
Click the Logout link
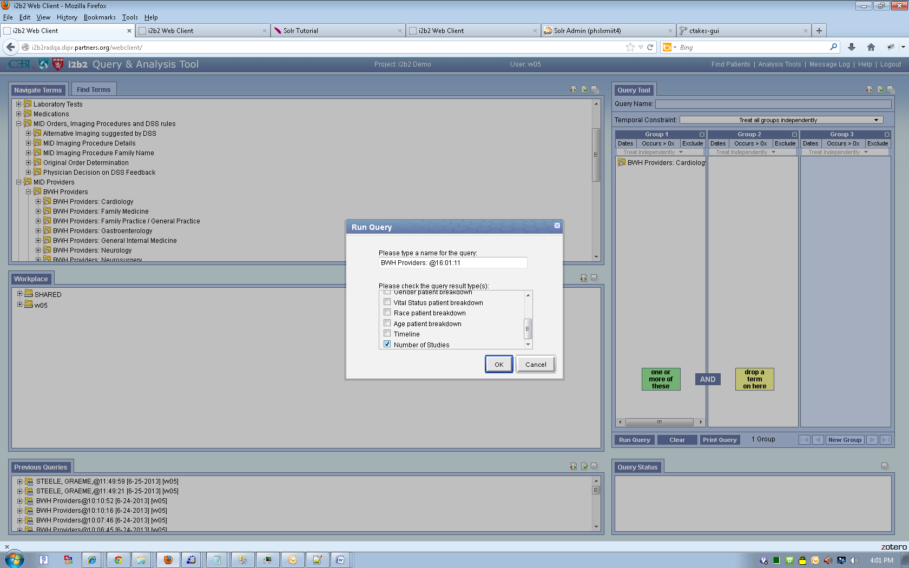[891, 64]
